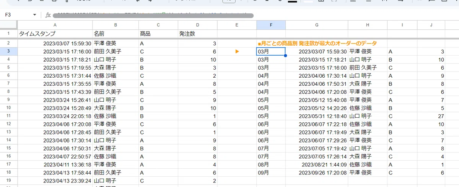Click the 08月 cell
Screen dimensions: 459x187
(271, 165)
